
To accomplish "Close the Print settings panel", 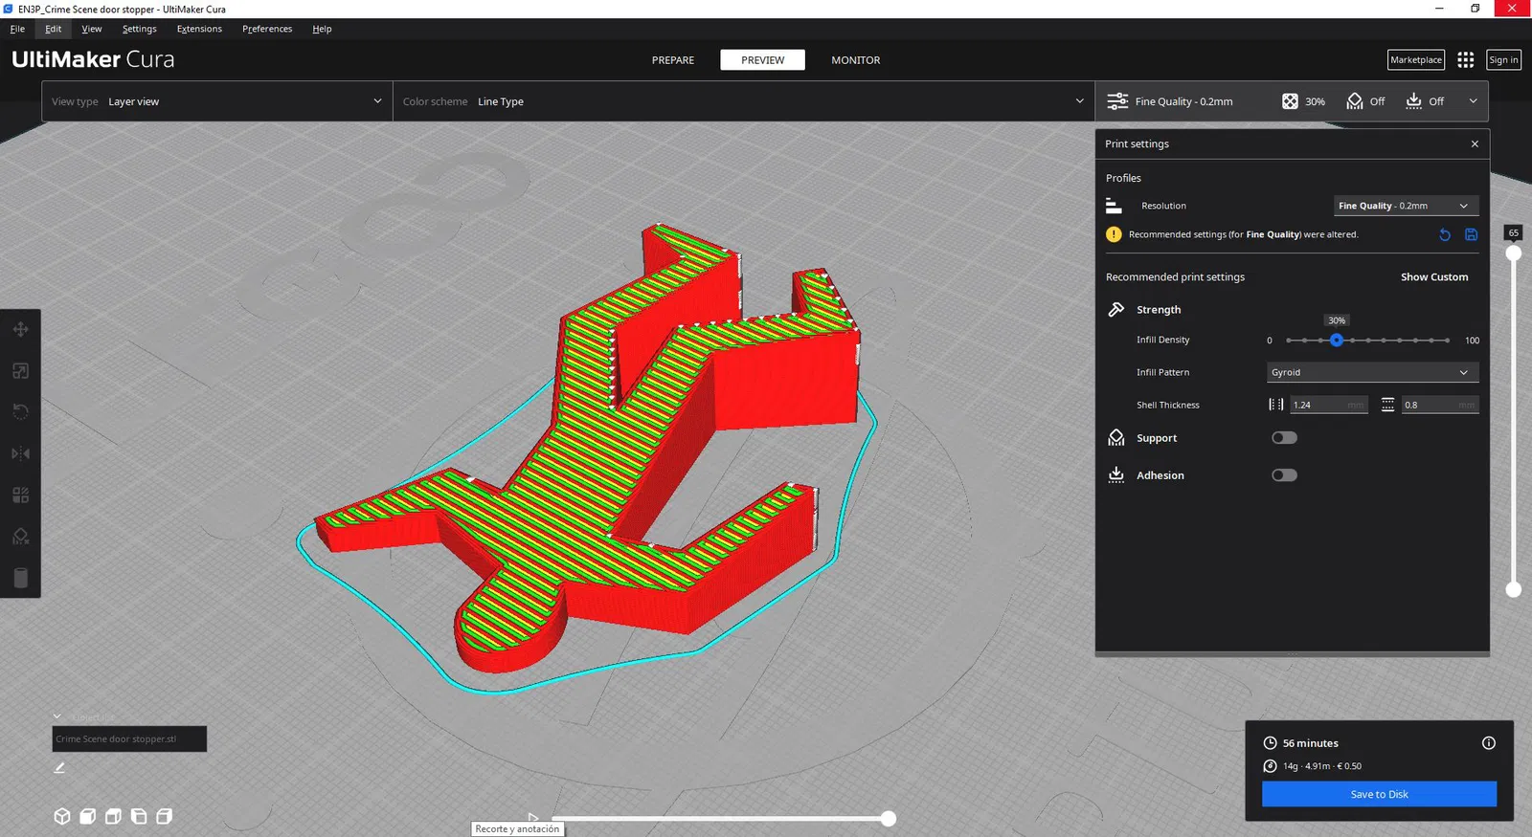I will 1475,143.
